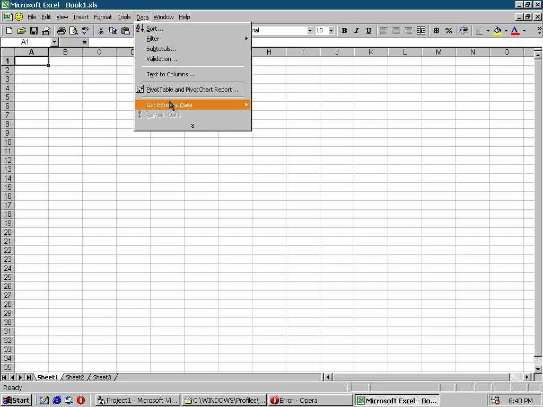Switch to Error - Opera taskbar button

click(310, 401)
